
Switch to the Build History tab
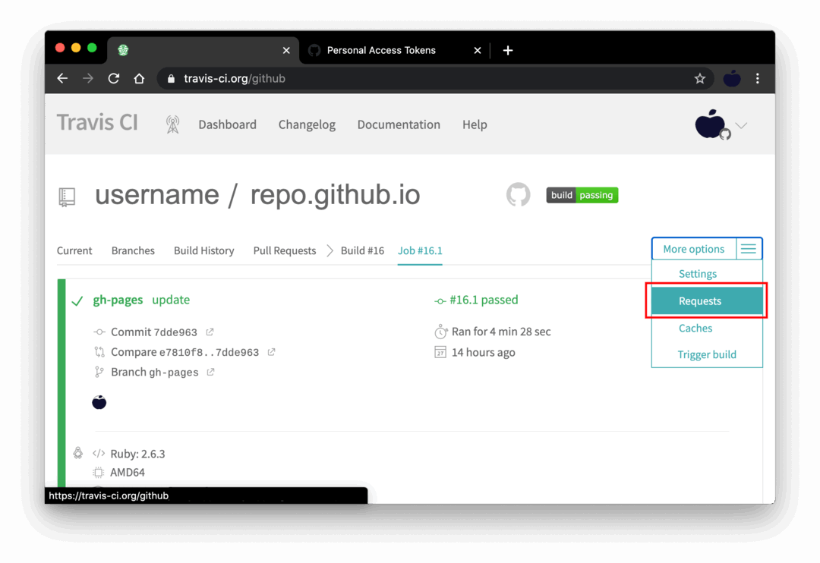[203, 250]
